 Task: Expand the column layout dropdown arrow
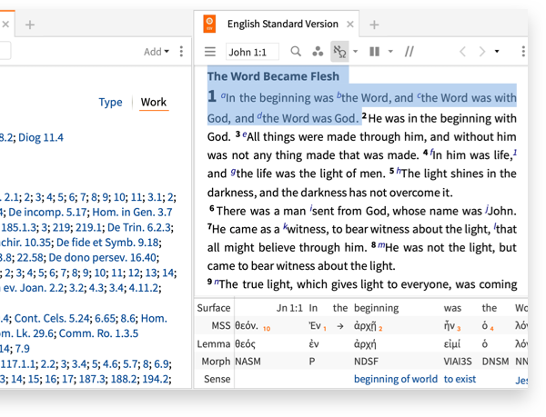[x=390, y=52]
